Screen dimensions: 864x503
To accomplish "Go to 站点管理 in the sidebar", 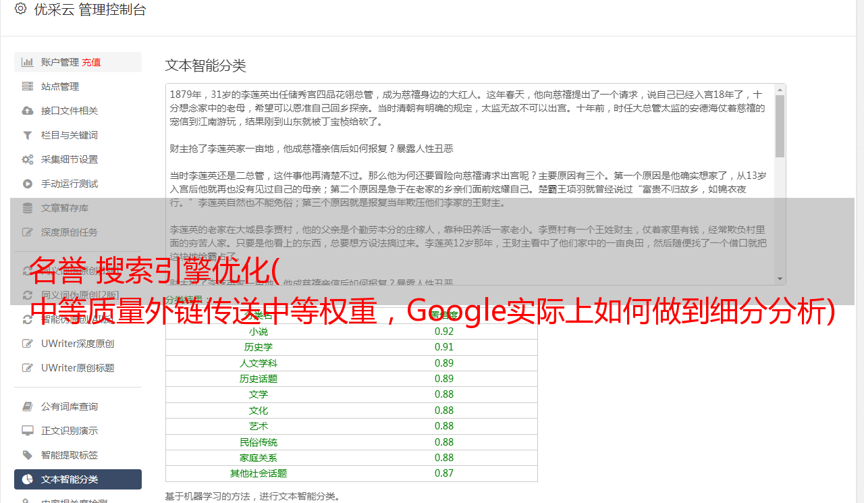I will [78, 86].
